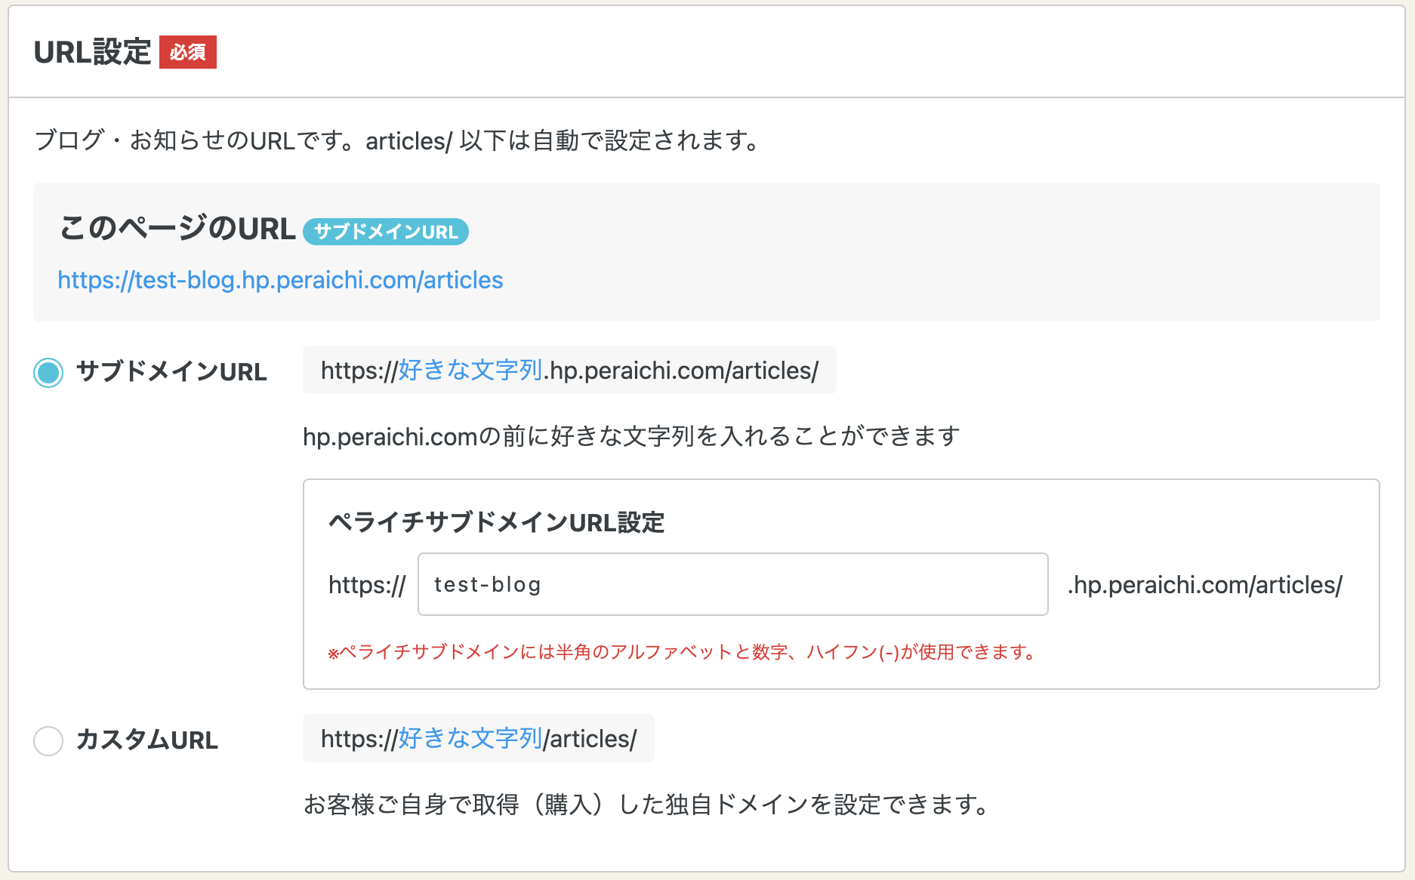Select the サブドメインURL radio button
Image resolution: width=1415 pixels, height=880 pixels.
[48, 372]
